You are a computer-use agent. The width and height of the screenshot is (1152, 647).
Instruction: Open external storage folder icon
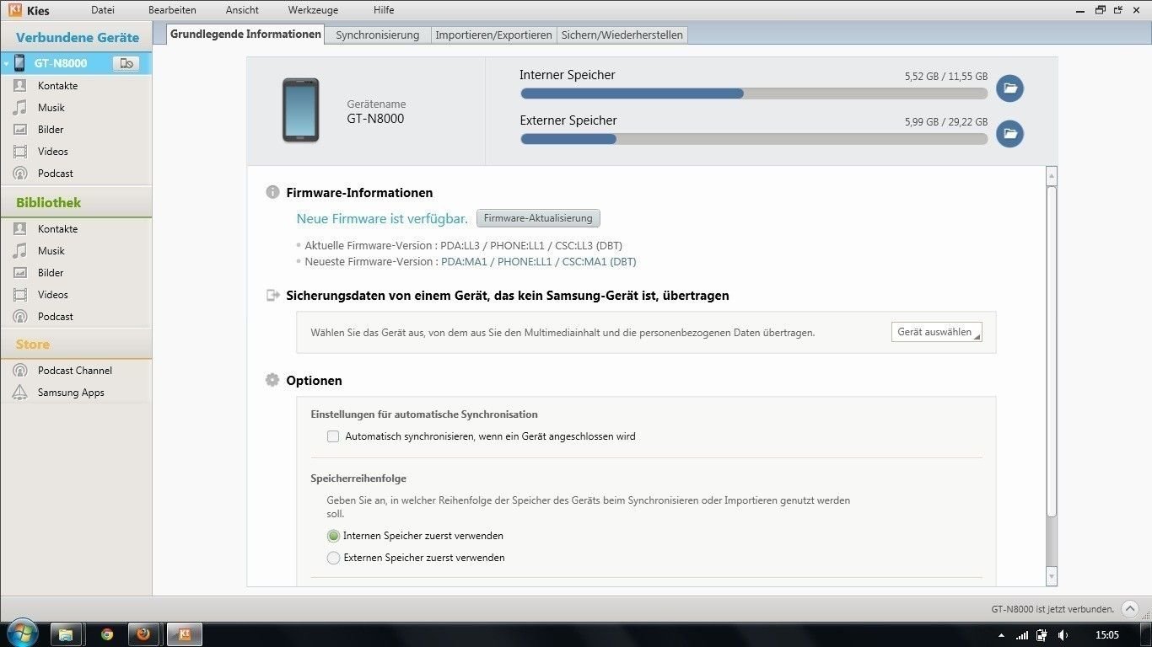click(1009, 133)
